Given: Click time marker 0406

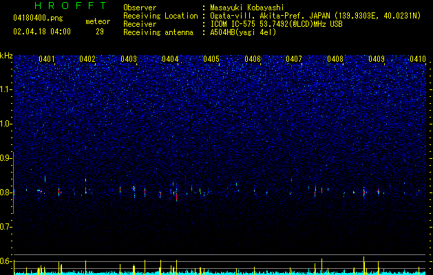Looking at the screenshot, I should [253, 59].
